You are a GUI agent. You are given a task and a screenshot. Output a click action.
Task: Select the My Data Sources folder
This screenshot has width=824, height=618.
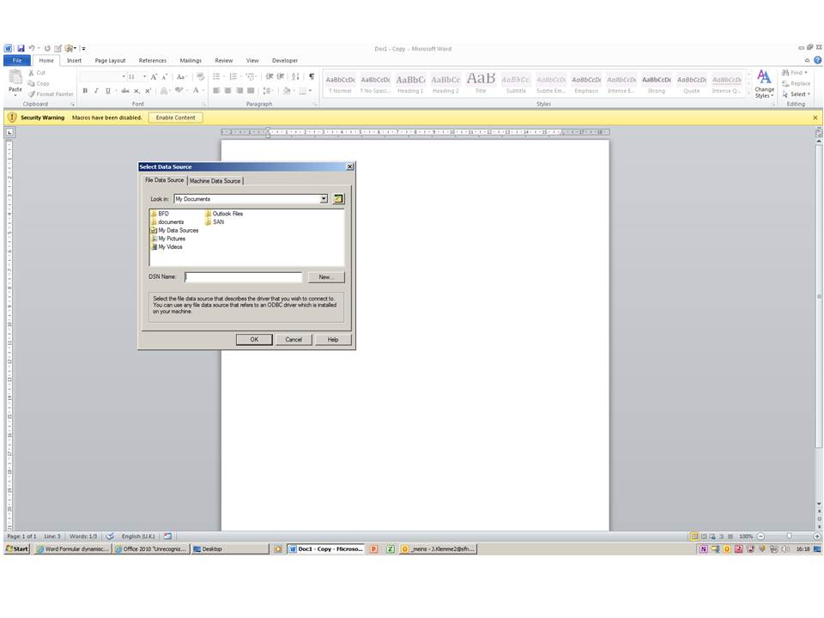pyautogui.click(x=174, y=230)
